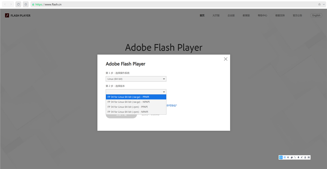The height and width of the screenshot is (169, 327).
Task: Collapse the version selection dropdown
Action: point(136,92)
